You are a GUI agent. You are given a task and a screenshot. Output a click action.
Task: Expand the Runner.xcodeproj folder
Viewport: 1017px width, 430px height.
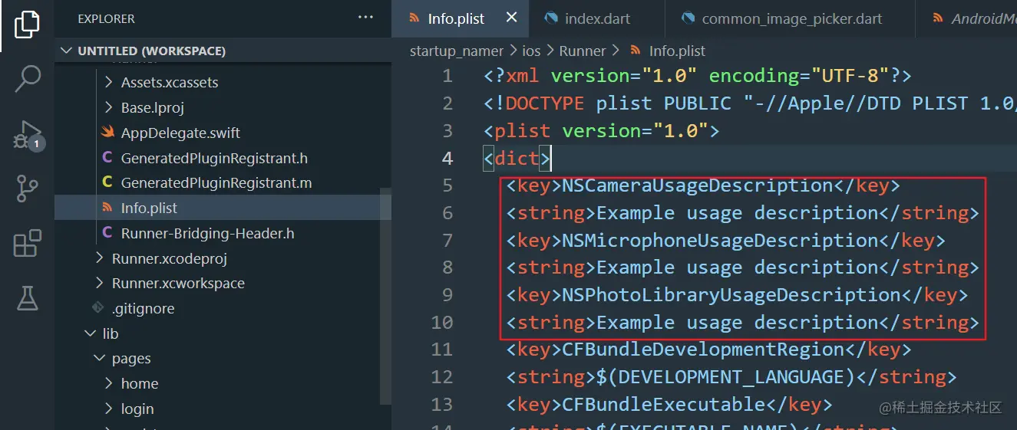coord(99,258)
